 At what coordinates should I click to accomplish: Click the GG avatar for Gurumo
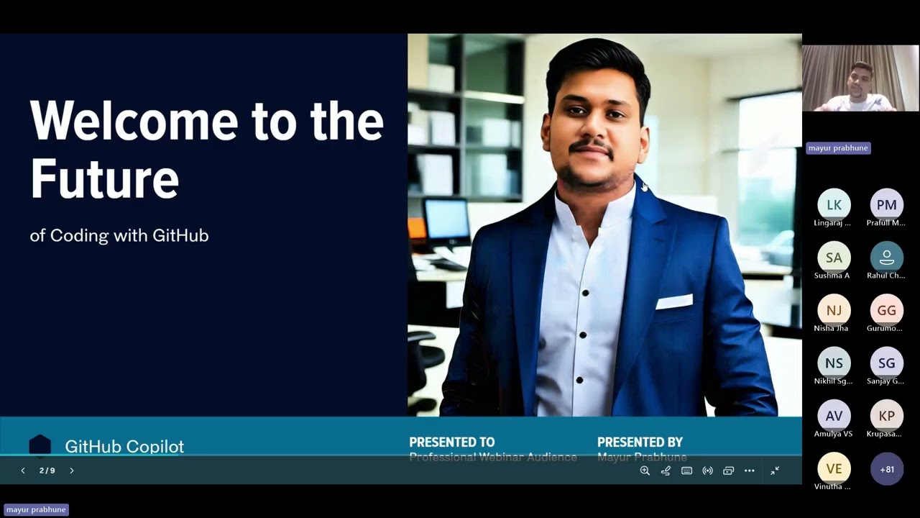pos(887,310)
